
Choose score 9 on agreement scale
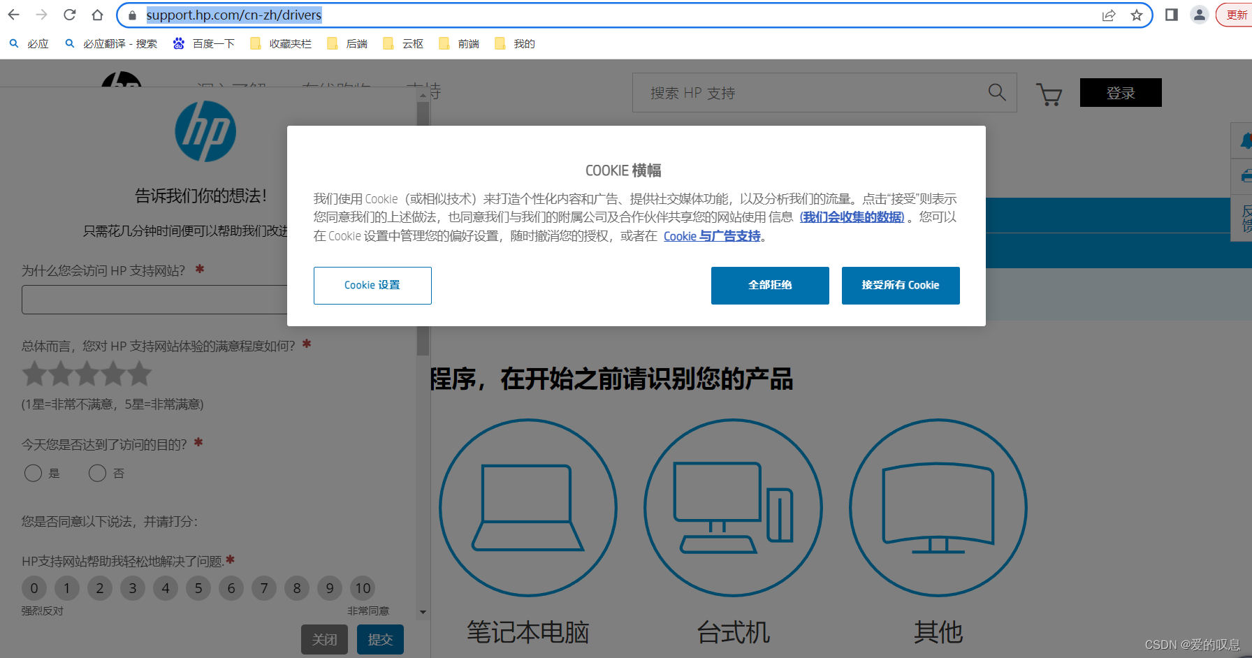click(330, 588)
